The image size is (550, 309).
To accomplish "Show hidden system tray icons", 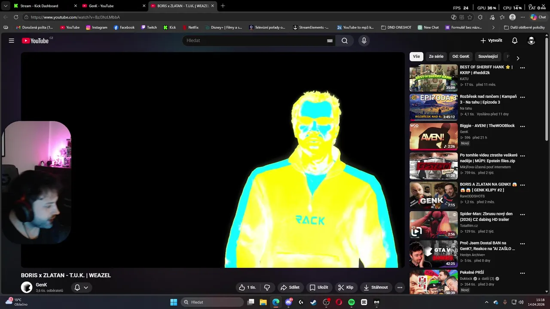I will 486,302.
